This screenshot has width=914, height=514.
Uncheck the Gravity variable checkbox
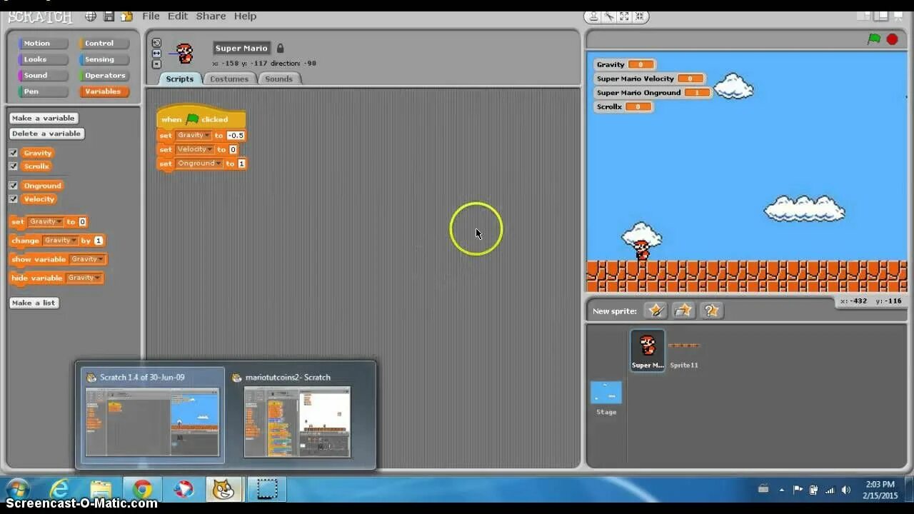click(x=13, y=153)
